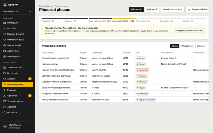Click 'Alpina Contrôle' cell
213x133 pixels.
coord(99,70)
